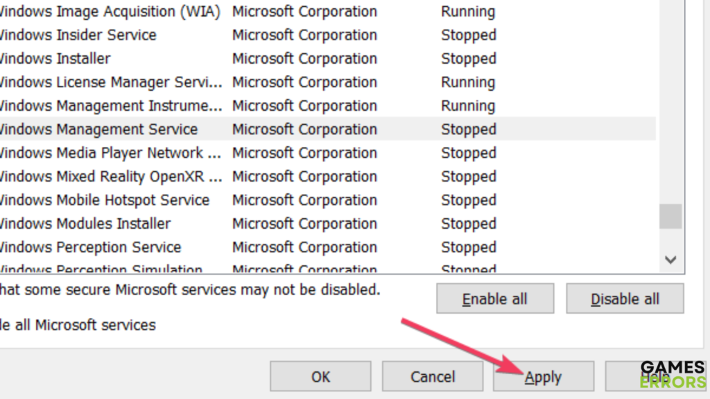The image size is (710, 399).
Task: Toggle the Hide all Microsoft services option
Action: pos(78,324)
